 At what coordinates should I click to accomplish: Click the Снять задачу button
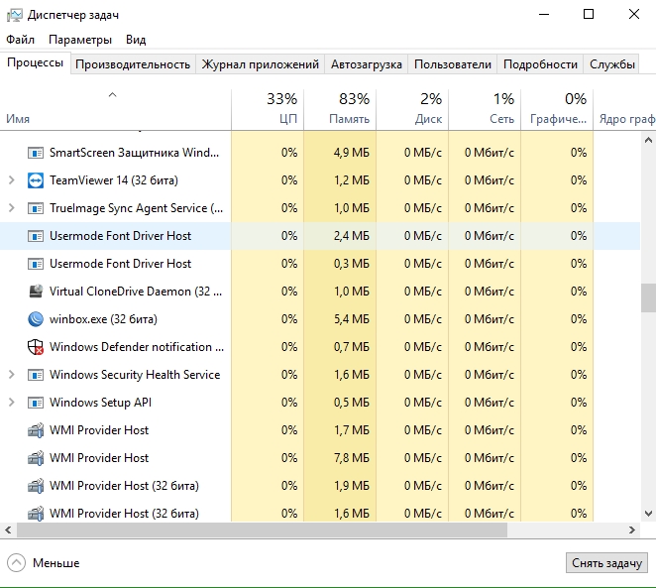(606, 563)
